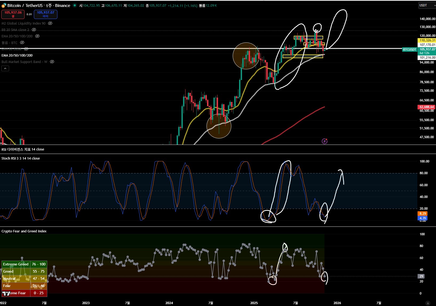The width and height of the screenshot is (436, 306).
Task: Open the purple lightning bolt icon on chart
Action: (x=324, y=141)
